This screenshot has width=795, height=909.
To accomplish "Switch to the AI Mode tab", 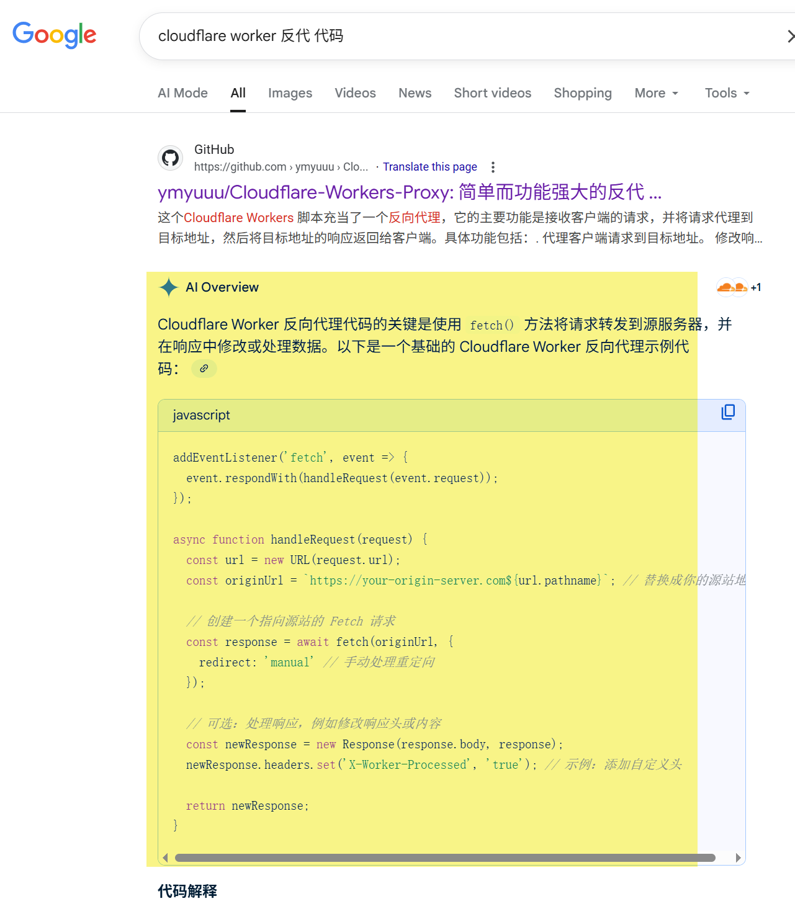I will coord(182,93).
